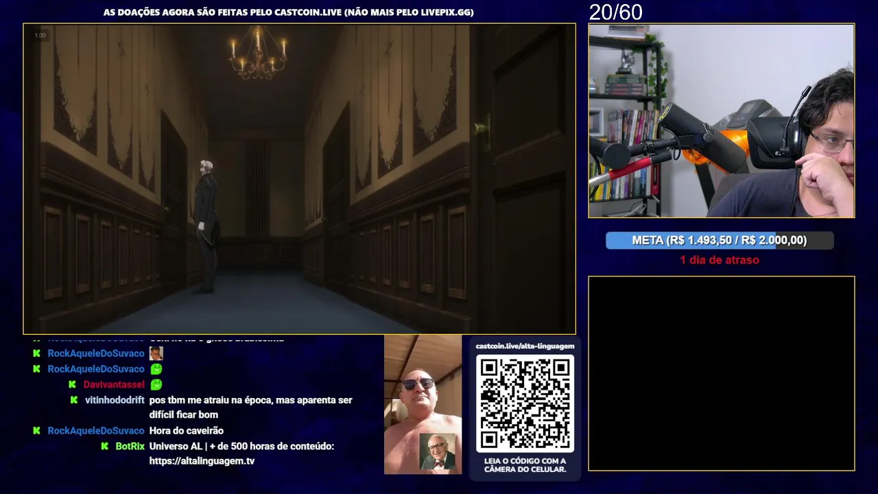Click the green emote in Davivantassel's message
Image resolution: width=878 pixels, height=494 pixels.
click(156, 385)
